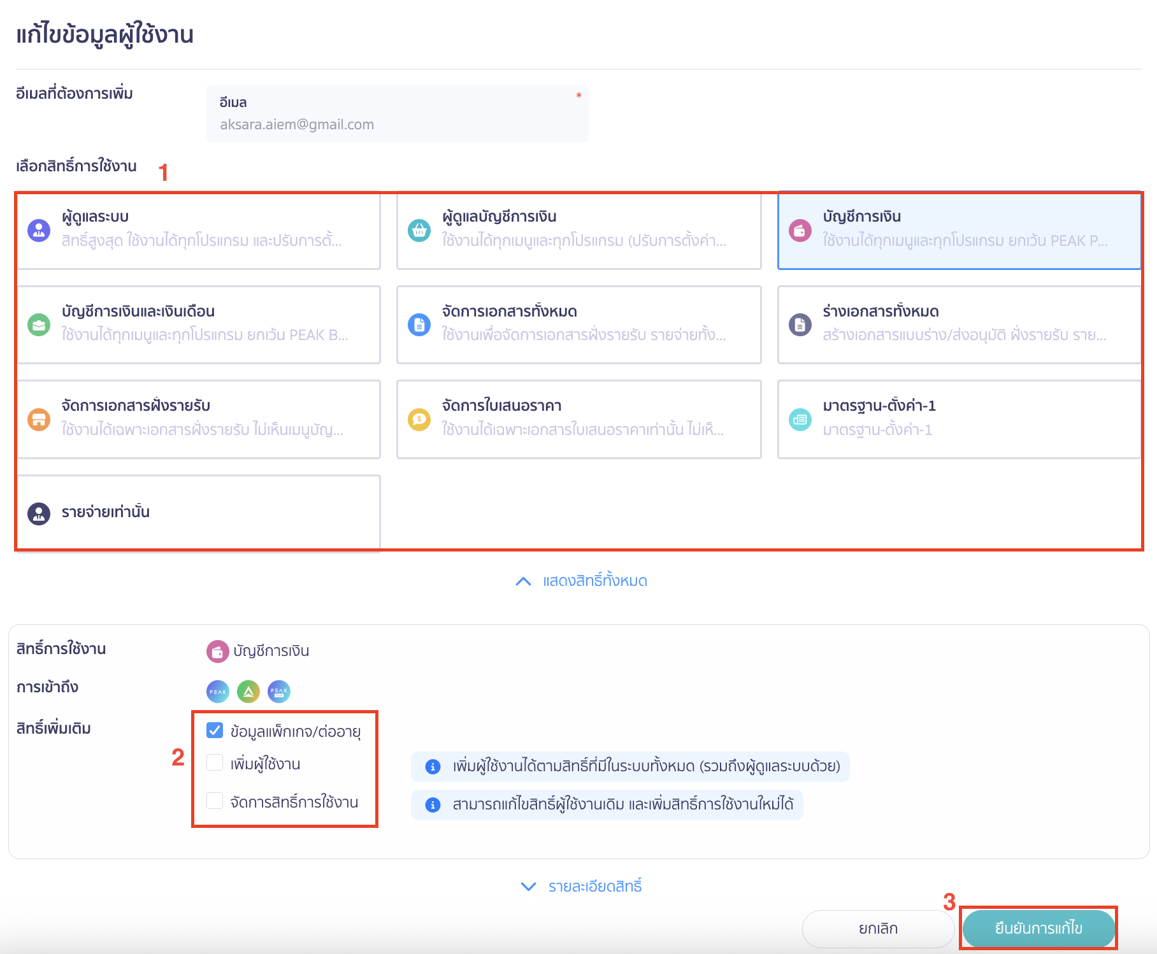Enable the เพิ่มผู้ใช้งาน checkbox
Screen dimensions: 1157x954
215,763
